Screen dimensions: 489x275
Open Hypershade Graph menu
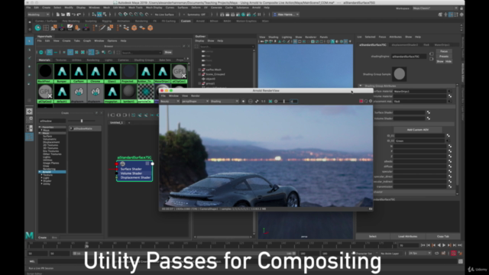coord(87,40)
